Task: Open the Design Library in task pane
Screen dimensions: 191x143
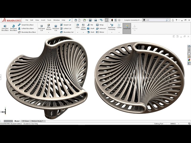Action: pyautogui.click(x=189, y=50)
